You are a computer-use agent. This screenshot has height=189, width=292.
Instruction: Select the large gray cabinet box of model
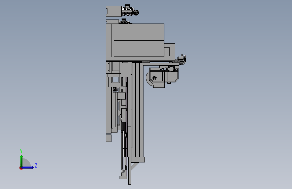pos(139,40)
